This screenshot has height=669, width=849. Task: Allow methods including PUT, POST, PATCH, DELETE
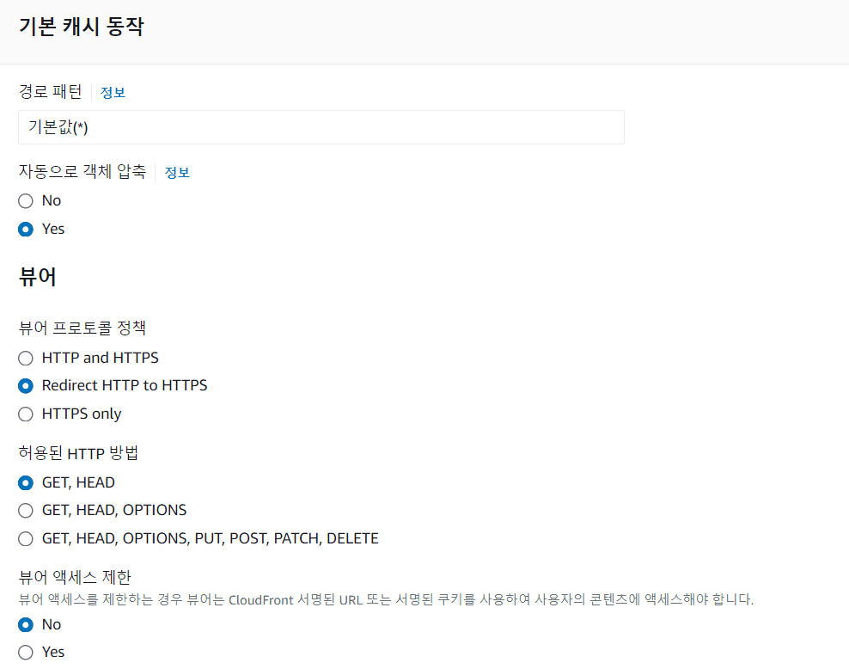coord(26,538)
